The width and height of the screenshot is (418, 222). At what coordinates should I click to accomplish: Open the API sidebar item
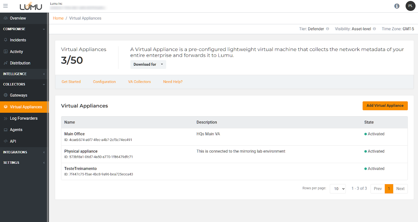tap(13, 141)
